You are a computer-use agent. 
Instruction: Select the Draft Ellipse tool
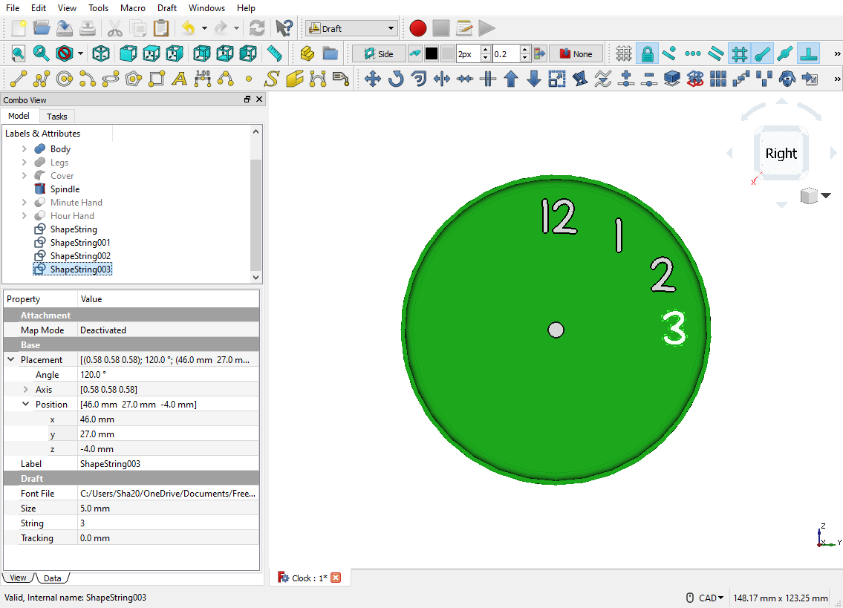coord(111,79)
